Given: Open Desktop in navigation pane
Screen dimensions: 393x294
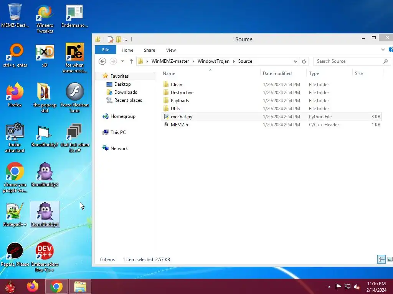Looking at the screenshot, I should coord(122,84).
